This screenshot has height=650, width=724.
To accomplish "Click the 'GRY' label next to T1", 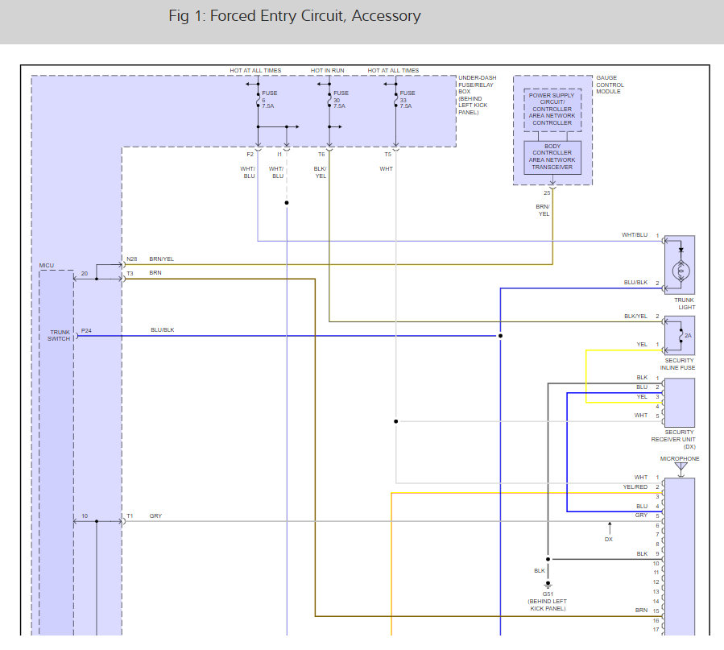I will click(x=155, y=516).
